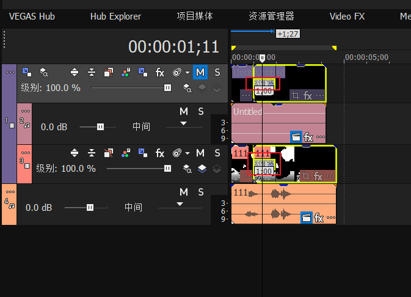411x297 pixels.
Task: Open track 3 track motion icon
Action: [109, 153]
